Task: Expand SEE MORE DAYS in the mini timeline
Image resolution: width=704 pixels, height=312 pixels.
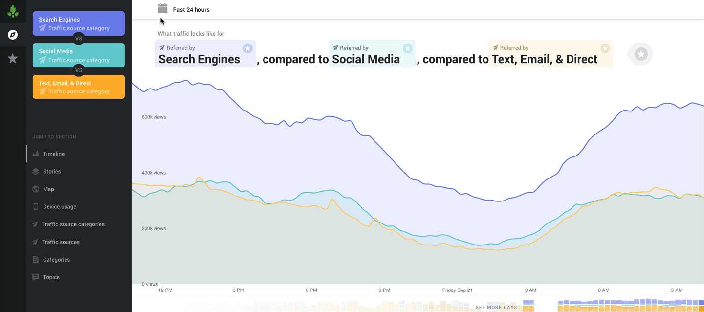Action: coord(497,307)
